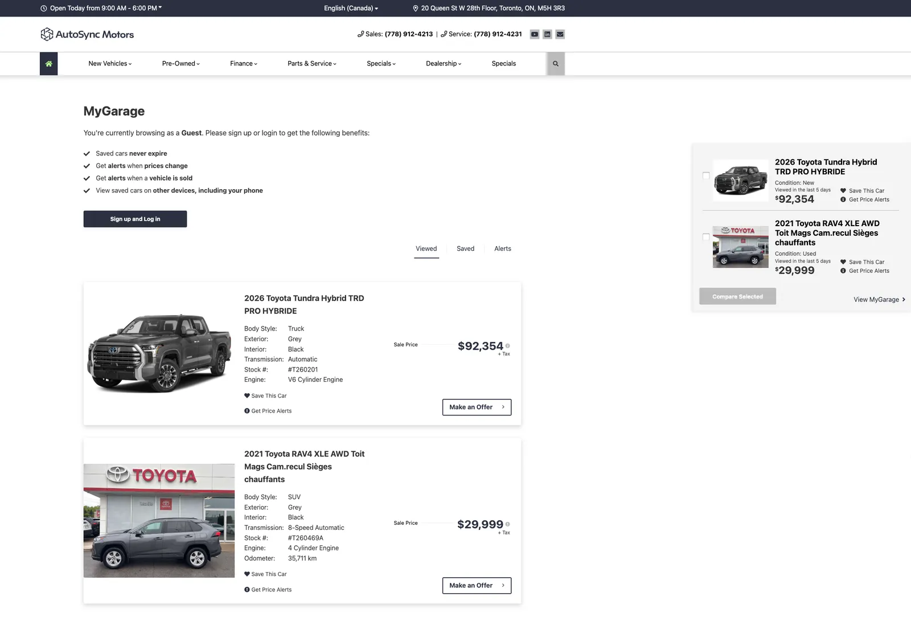The width and height of the screenshot is (911, 637).
Task: Open the site search magnifier icon
Action: click(556, 64)
